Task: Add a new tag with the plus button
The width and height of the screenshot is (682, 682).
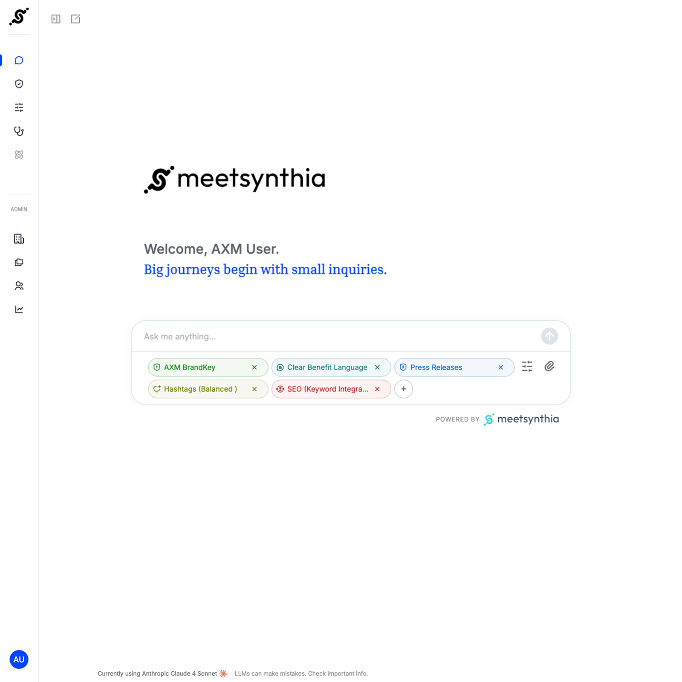Action: click(403, 389)
